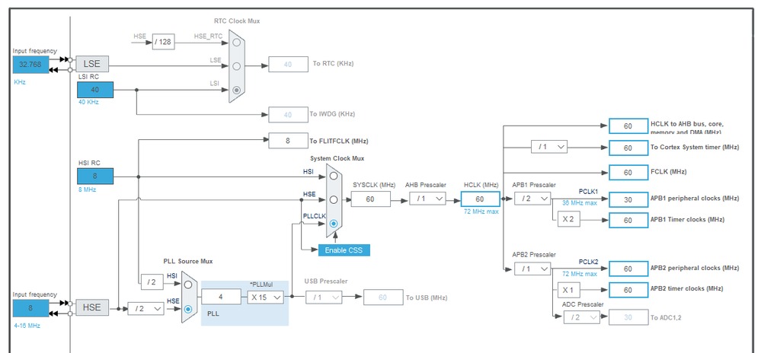
Task: Click HSE input frequency field 8
Action: tap(31, 308)
